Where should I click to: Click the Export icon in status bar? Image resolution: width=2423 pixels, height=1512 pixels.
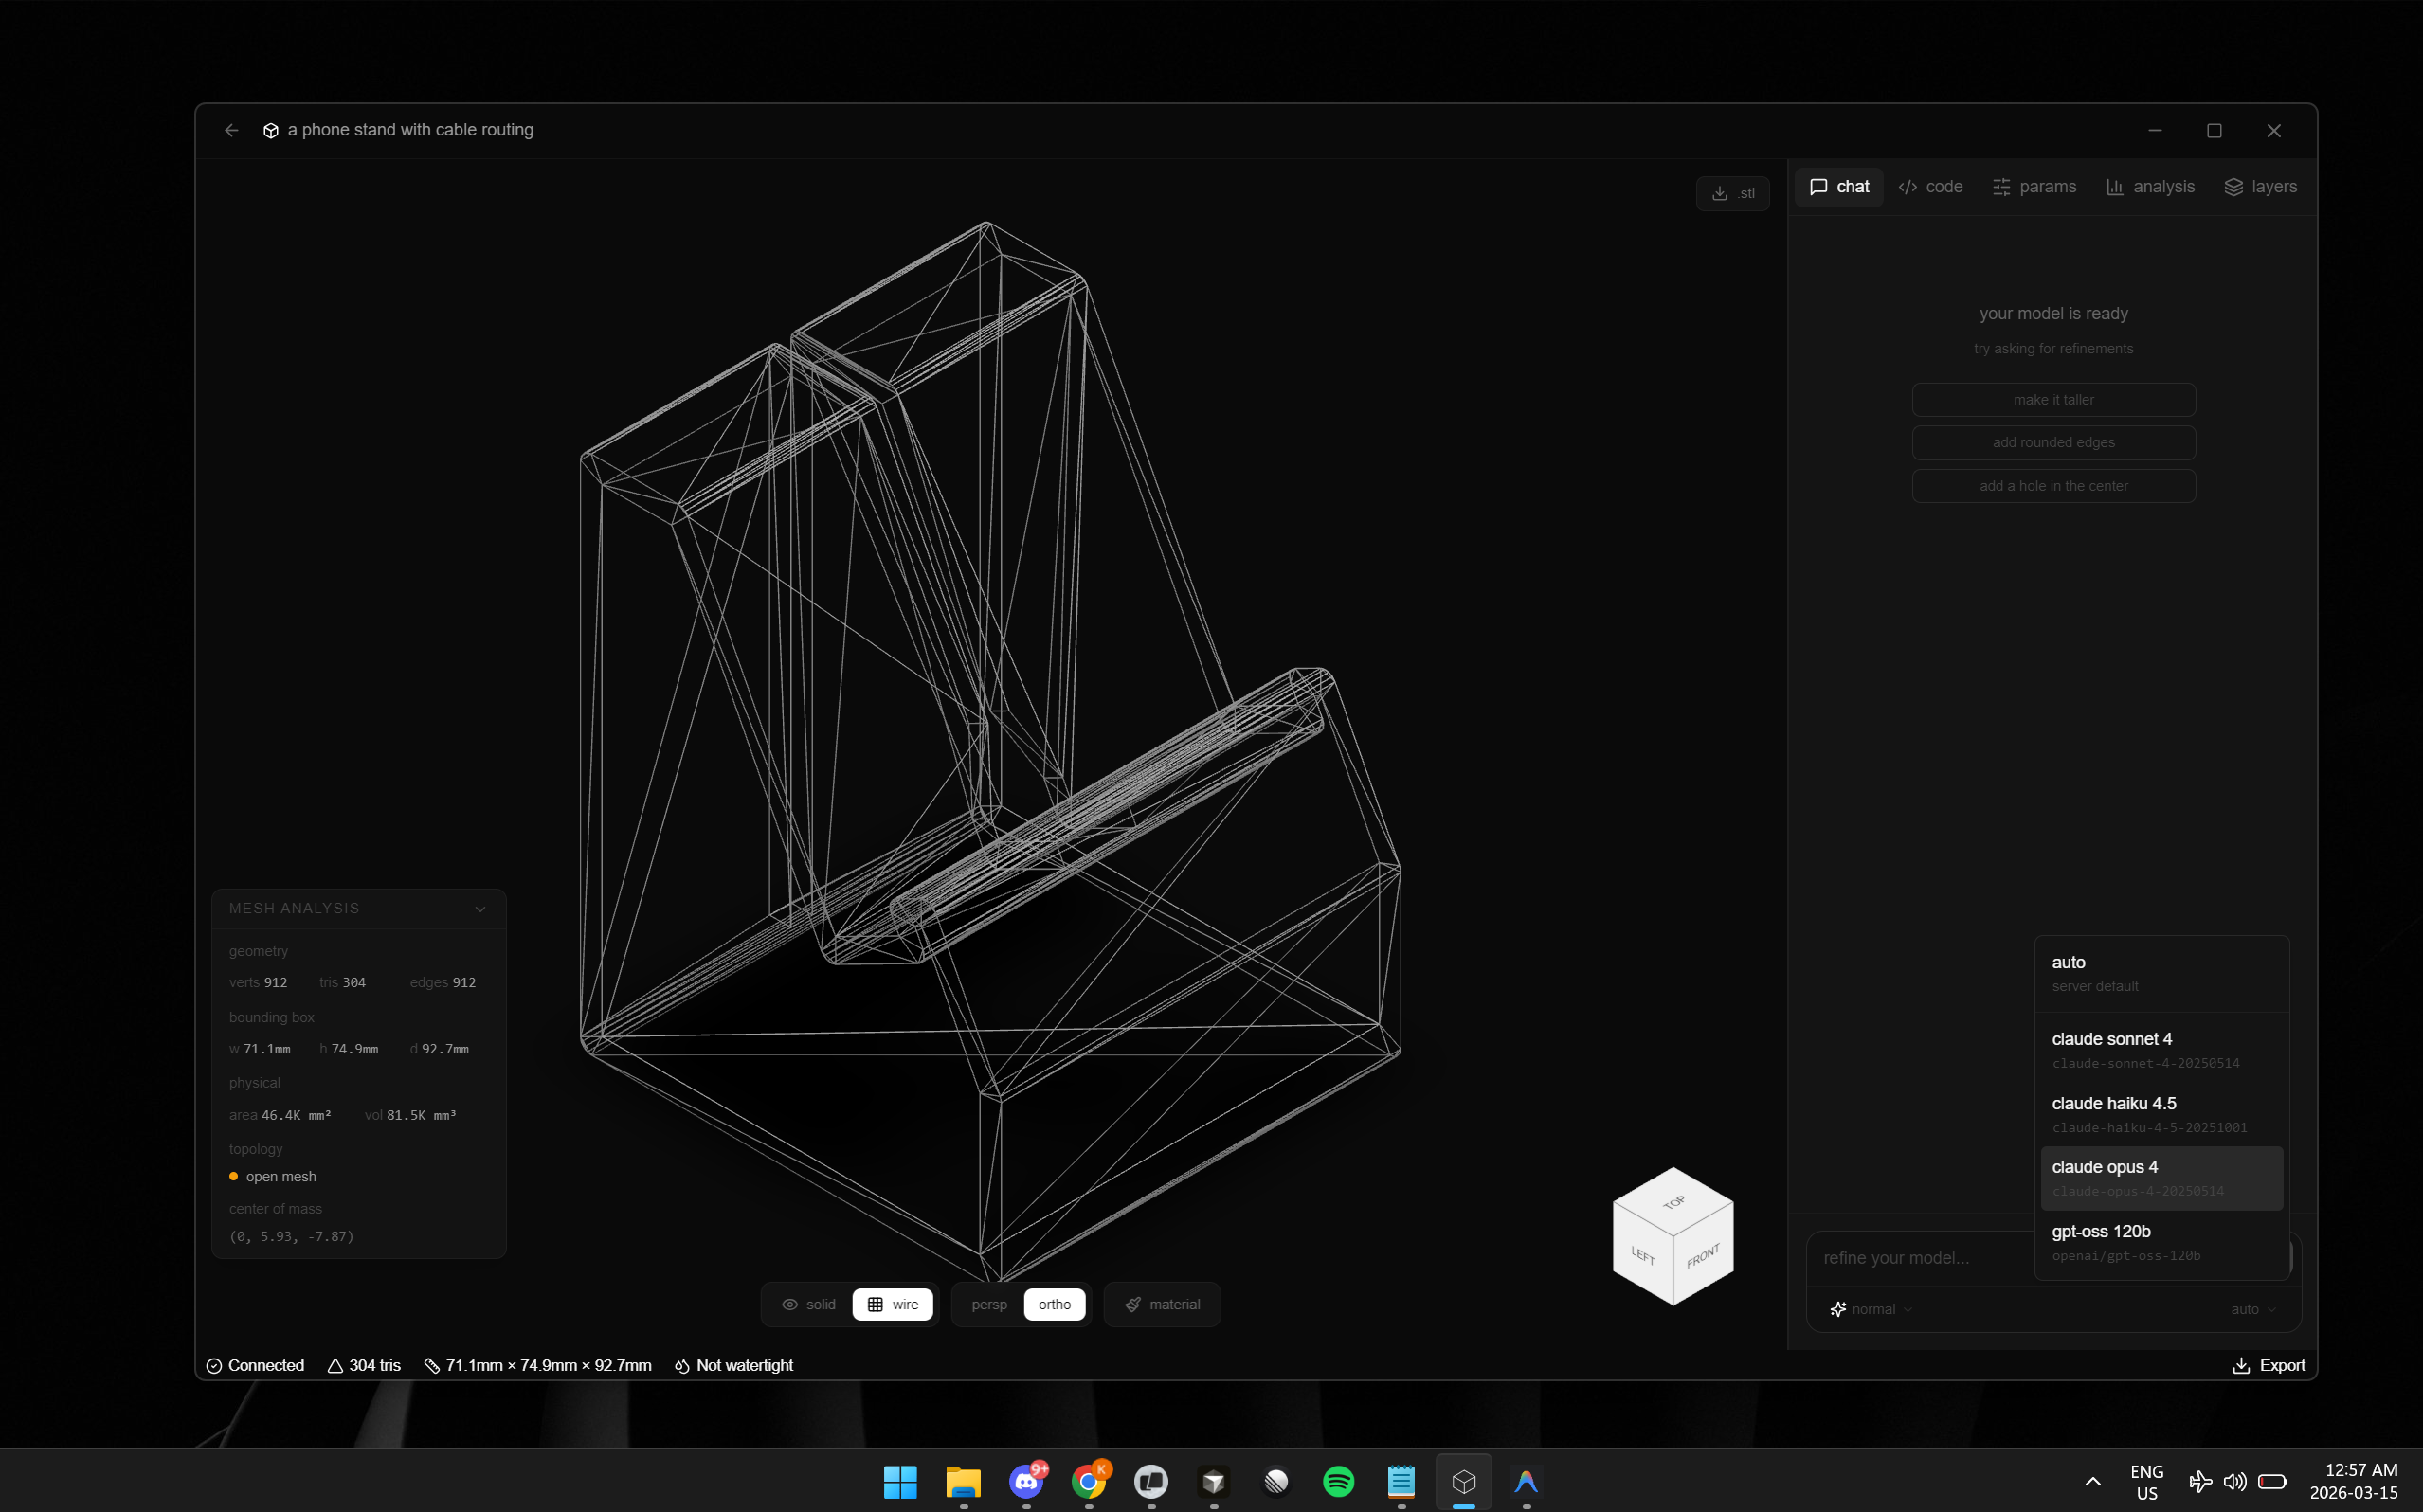point(2241,1366)
